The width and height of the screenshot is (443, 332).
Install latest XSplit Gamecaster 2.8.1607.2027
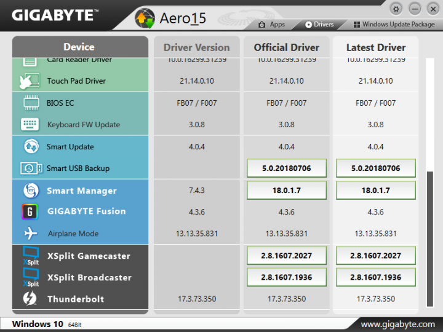click(x=376, y=256)
